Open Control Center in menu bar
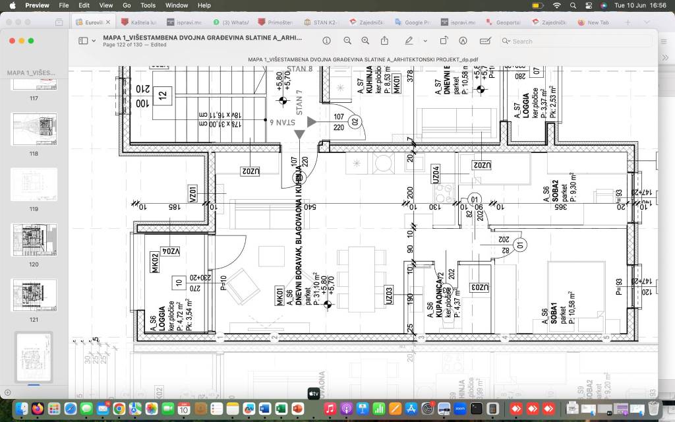This screenshot has height=422, width=675. pyautogui.click(x=589, y=5)
